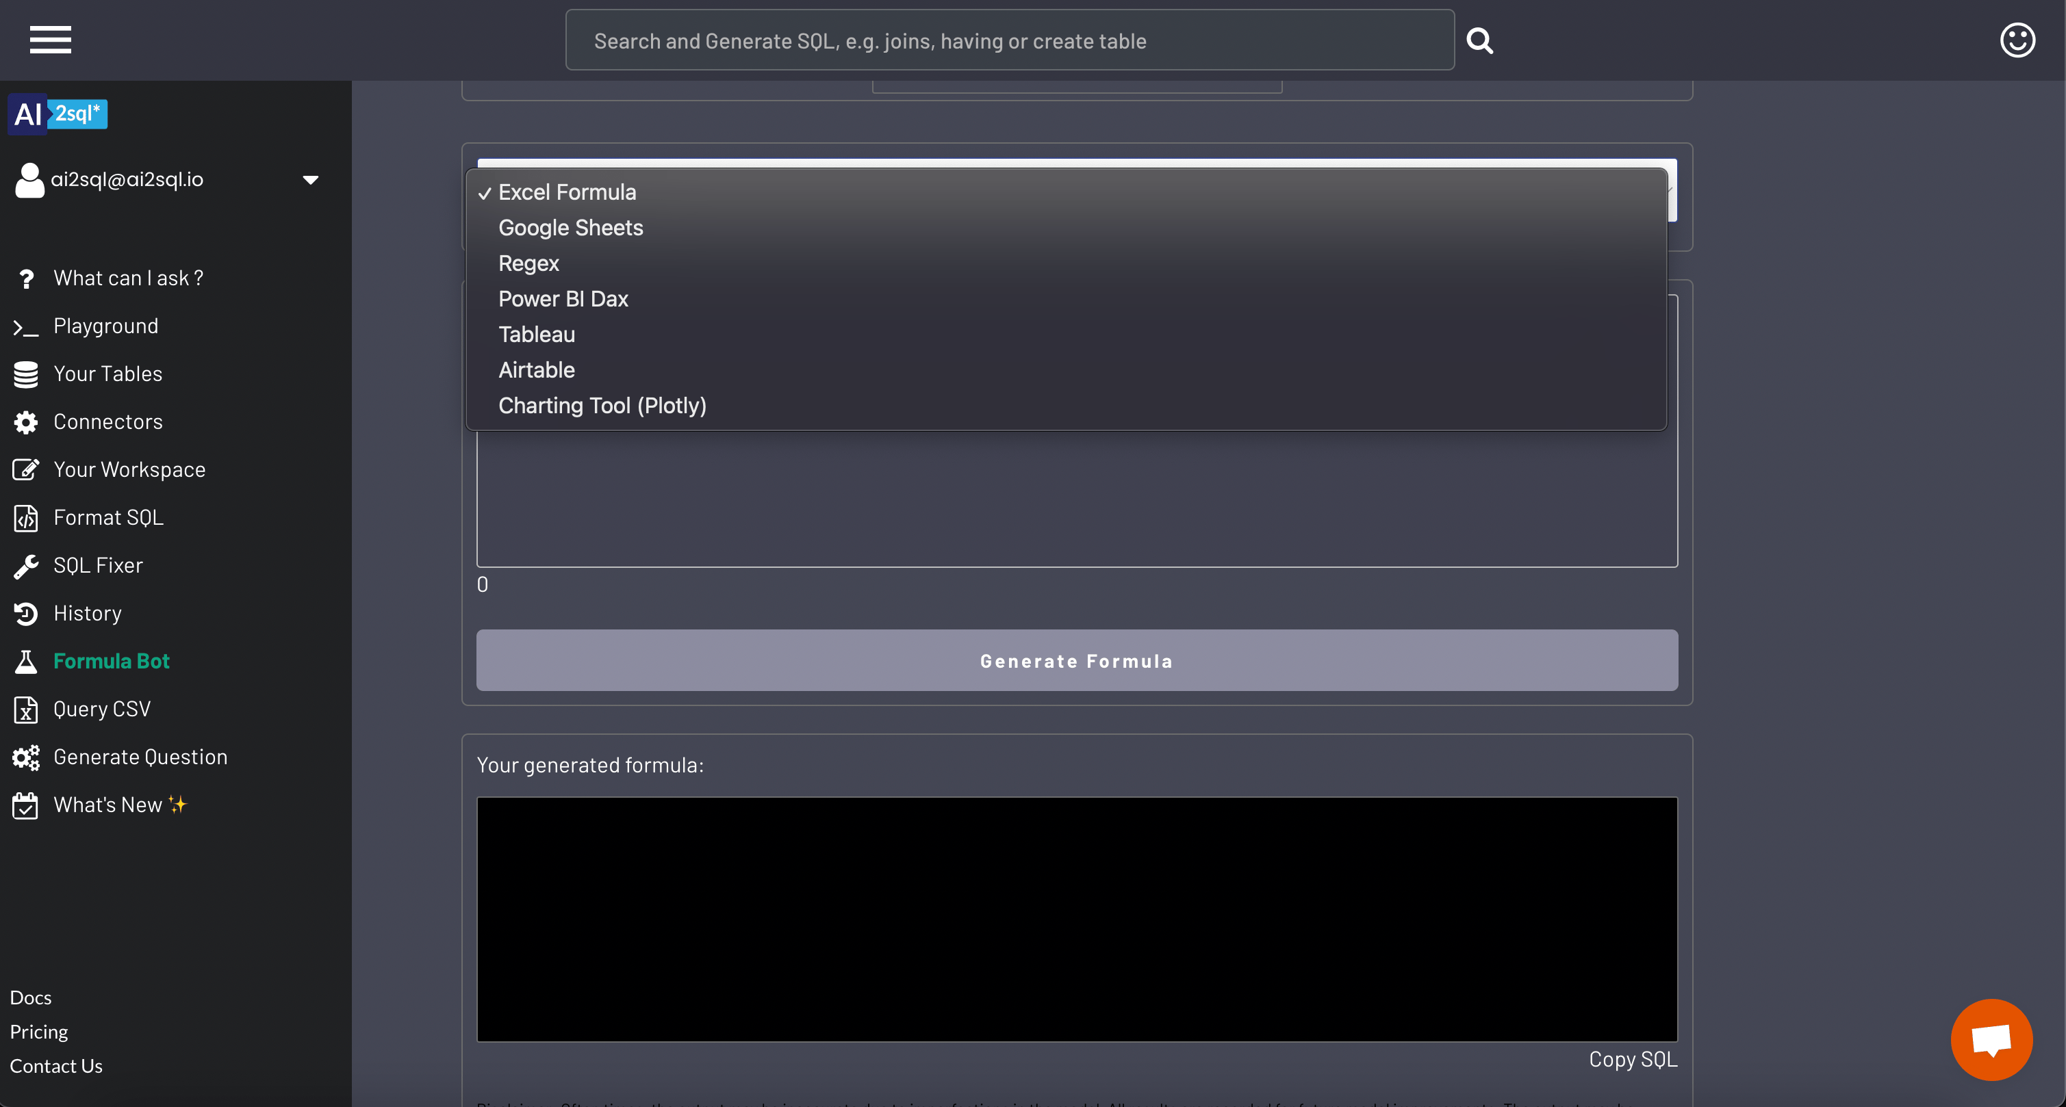Open Format SQL tool
Viewport: 2066px width, 1107px height.
click(108, 518)
